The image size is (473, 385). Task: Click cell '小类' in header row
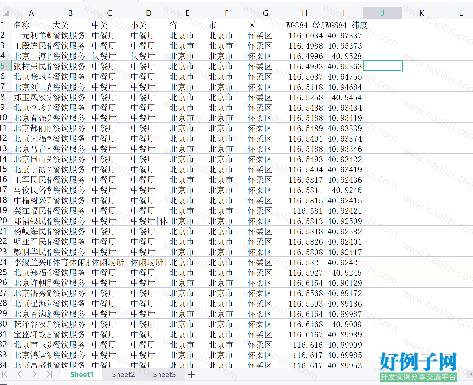point(148,25)
